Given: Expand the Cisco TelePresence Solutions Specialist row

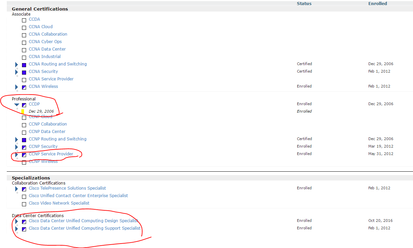Looking at the screenshot, I should (17, 189).
